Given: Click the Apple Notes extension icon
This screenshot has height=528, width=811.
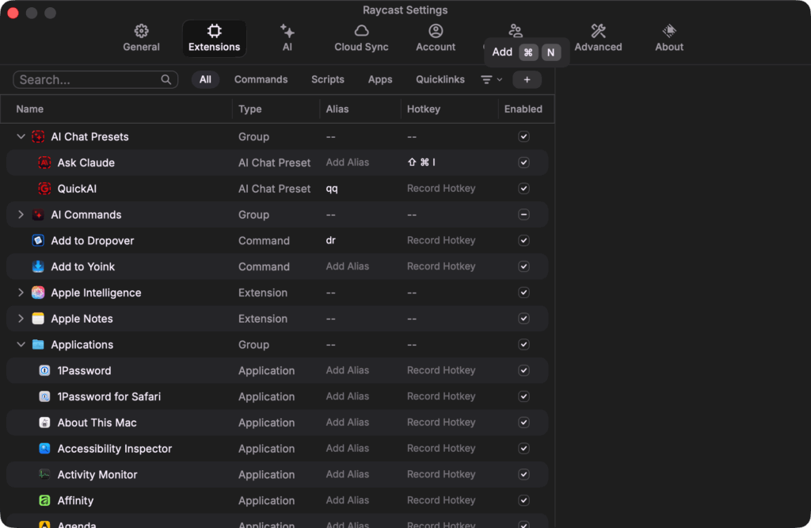Looking at the screenshot, I should (38, 318).
